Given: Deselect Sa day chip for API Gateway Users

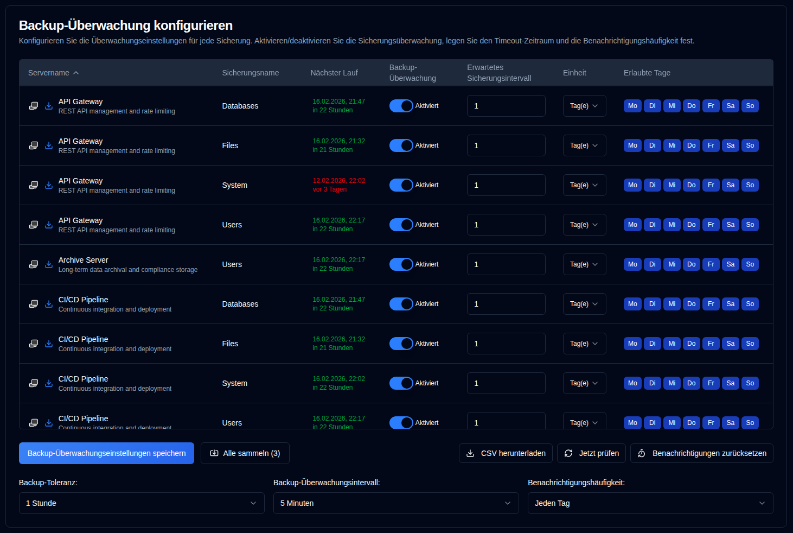Looking at the screenshot, I should pos(730,225).
